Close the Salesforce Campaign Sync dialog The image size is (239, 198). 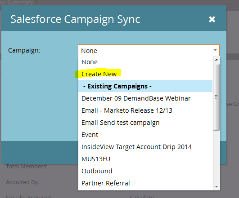[x=212, y=19]
